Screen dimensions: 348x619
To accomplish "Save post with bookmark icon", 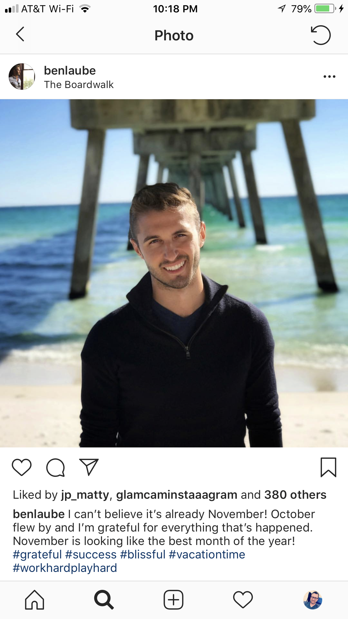I will click(x=328, y=467).
